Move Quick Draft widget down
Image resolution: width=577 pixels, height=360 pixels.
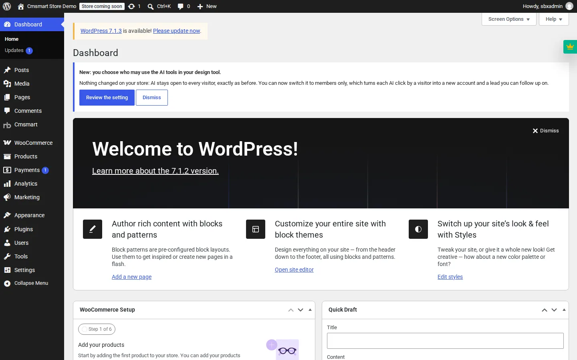(x=554, y=310)
